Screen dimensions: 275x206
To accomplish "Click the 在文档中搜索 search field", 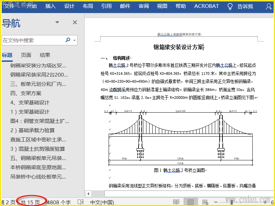I will 33,40.
